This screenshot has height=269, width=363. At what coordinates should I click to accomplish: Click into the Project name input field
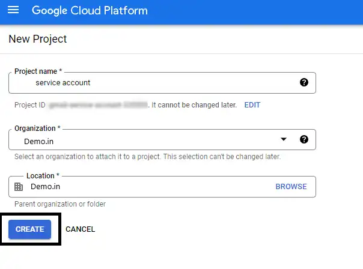point(162,83)
